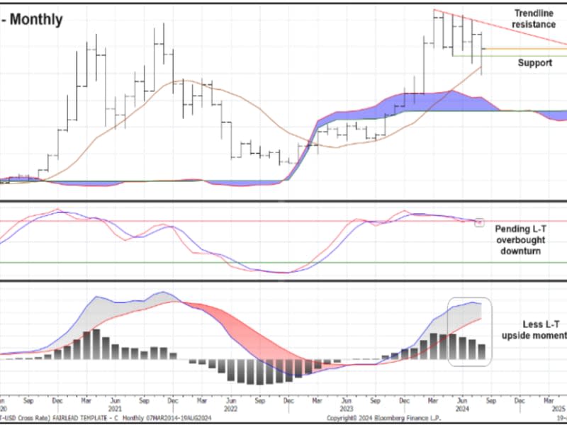Image resolution: width=567 pixels, height=425 pixels.
Task: Click the 'Copyright 2024 Bloomberg Finance L.P.' text
Action: pos(383,418)
